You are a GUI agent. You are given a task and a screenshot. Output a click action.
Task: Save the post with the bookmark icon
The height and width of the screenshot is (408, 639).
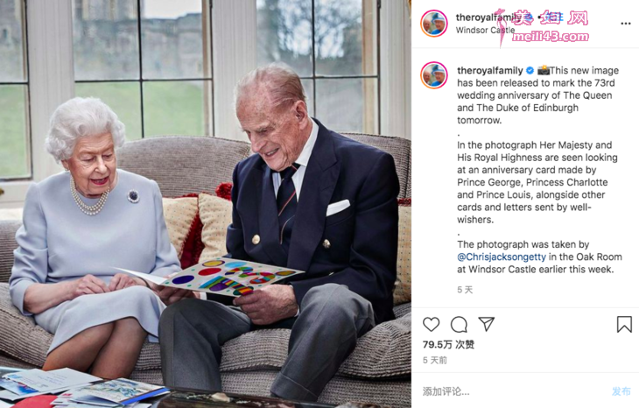pyautogui.click(x=624, y=325)
